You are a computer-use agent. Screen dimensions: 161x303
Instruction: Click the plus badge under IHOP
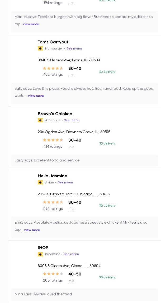coord(40,254)
